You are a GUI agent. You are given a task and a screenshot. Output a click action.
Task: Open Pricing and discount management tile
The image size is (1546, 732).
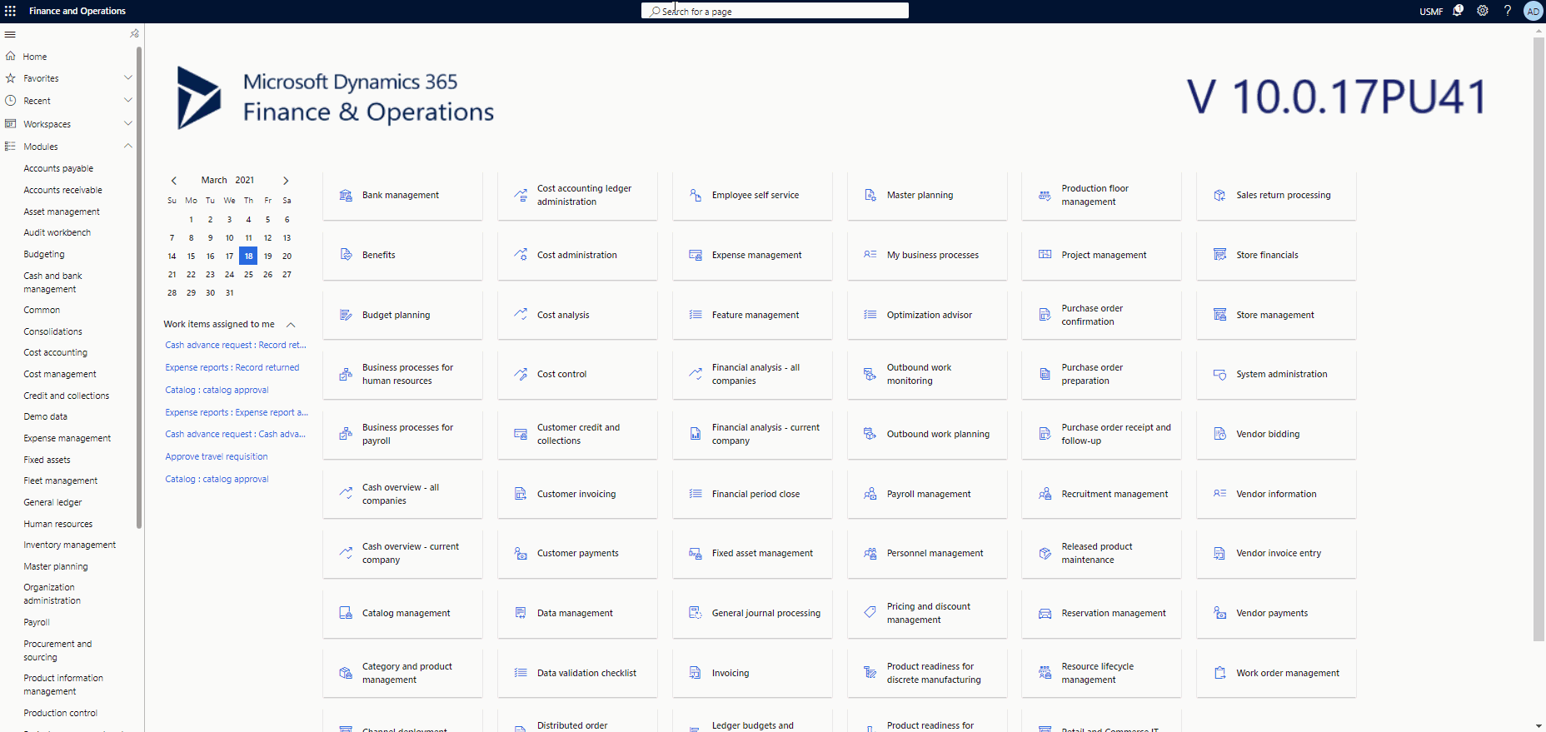927,613
